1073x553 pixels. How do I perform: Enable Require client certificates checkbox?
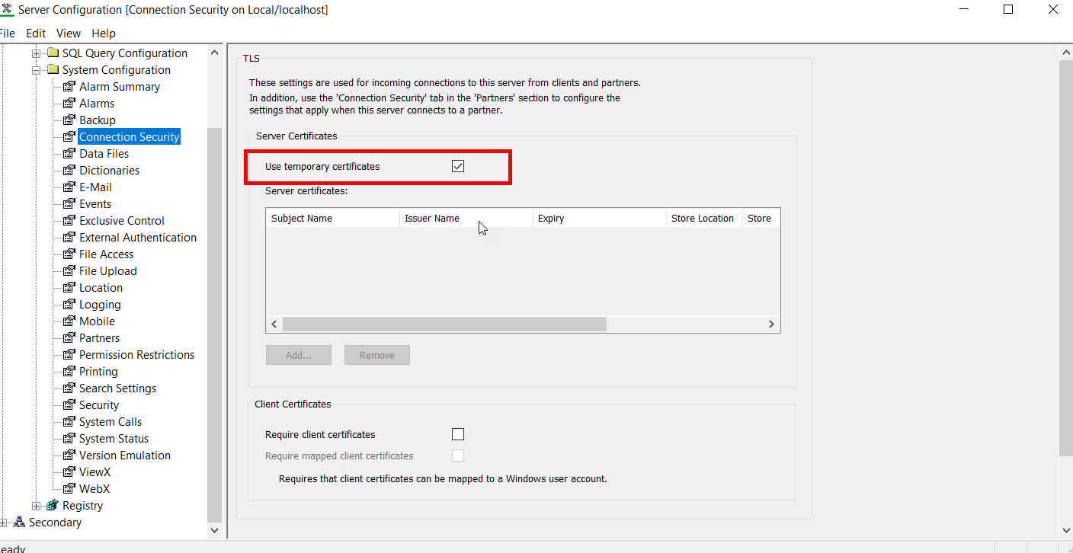click(458, 434)
